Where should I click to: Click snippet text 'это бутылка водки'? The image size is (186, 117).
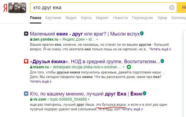[111, 105]
